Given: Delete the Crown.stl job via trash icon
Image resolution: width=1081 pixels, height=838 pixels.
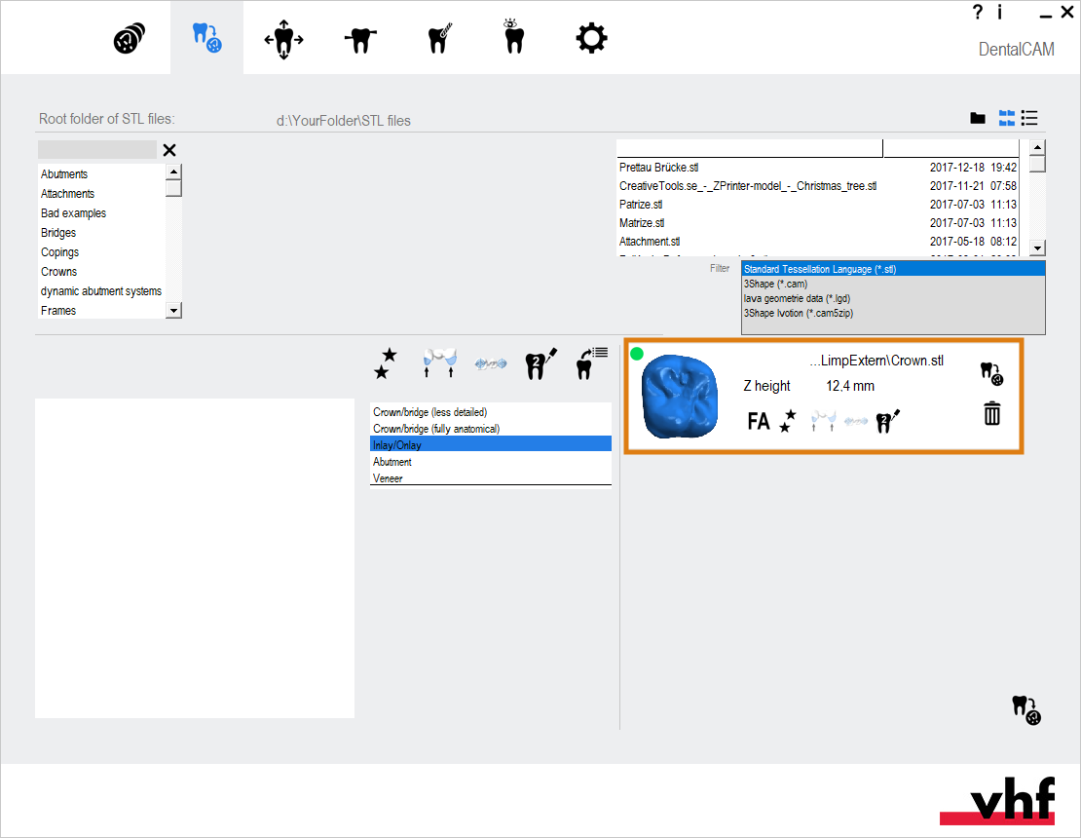Looking at the screenshot, I should (x=991, y=414).
